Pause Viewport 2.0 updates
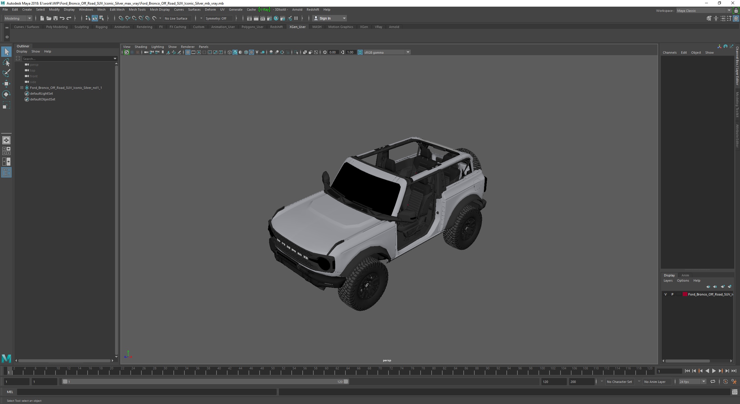740x404 pixels. click(296, 18)
